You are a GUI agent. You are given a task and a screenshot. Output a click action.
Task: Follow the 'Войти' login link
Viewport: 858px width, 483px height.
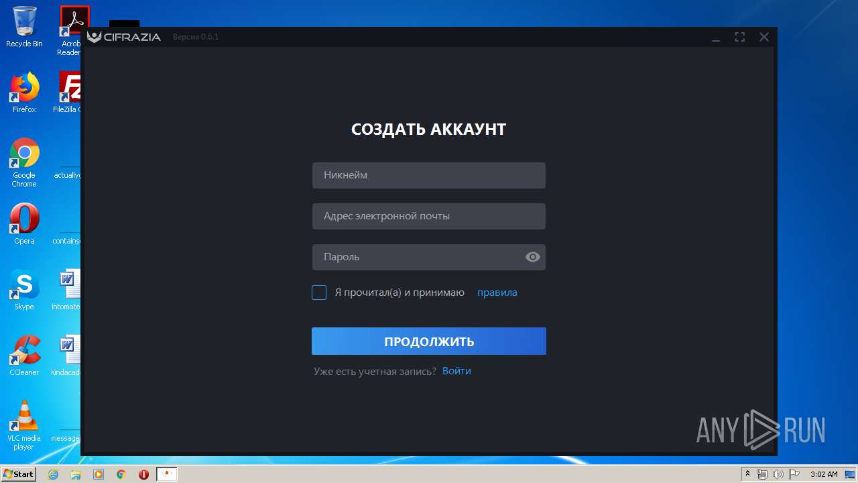click(456, 371)
